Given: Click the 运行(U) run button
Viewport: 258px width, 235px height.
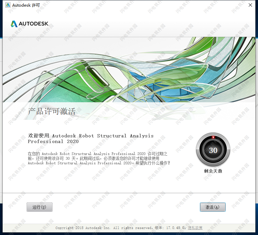Looking at the screenshot, I should [x=40, y=207].
